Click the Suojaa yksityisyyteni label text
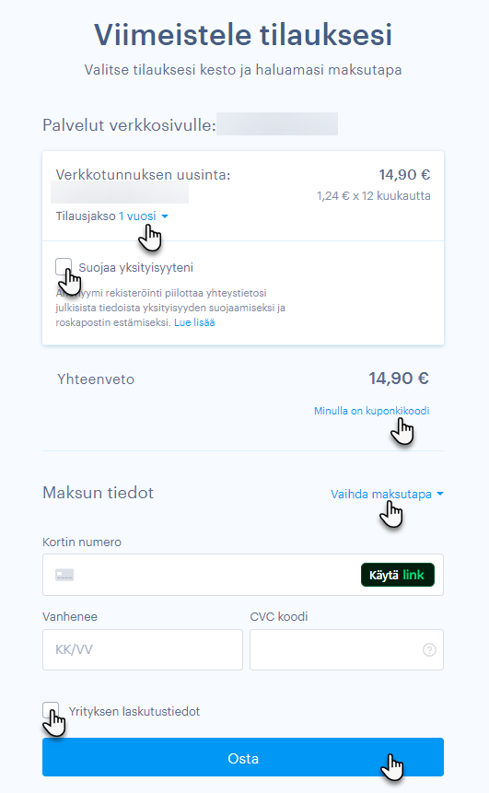Image resolution: width=489 pixels, height=793 pixels. click(x=136, y=267)
